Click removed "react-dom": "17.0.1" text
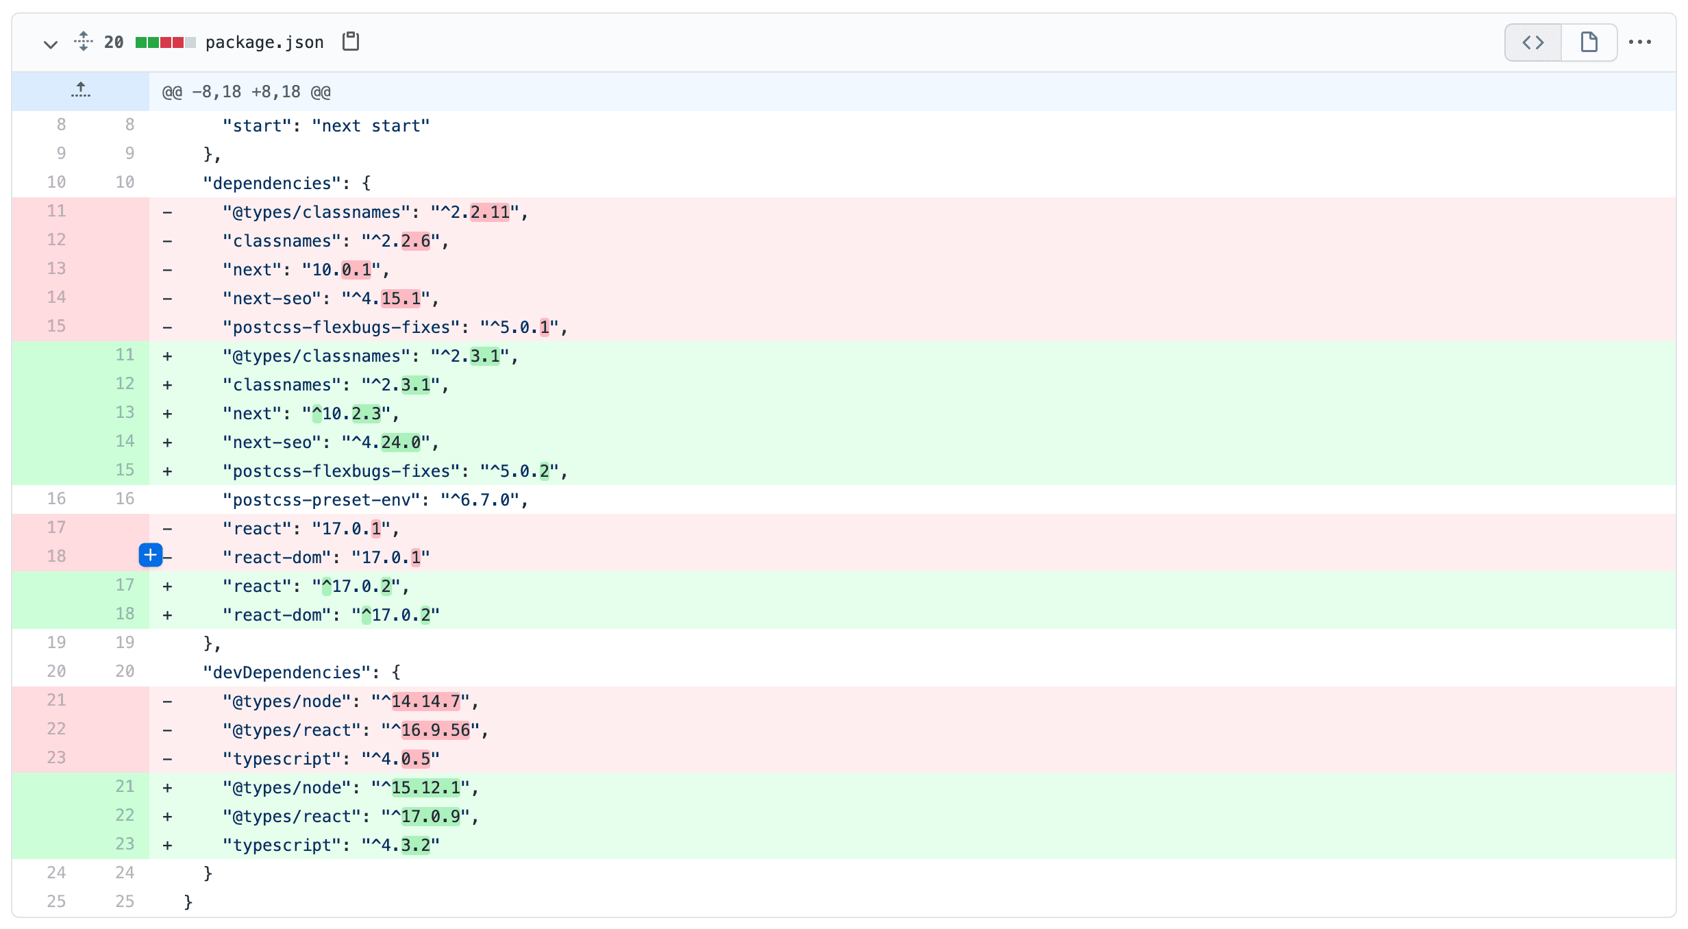This screenshot has width=1688, height=929. coord(326,558)
